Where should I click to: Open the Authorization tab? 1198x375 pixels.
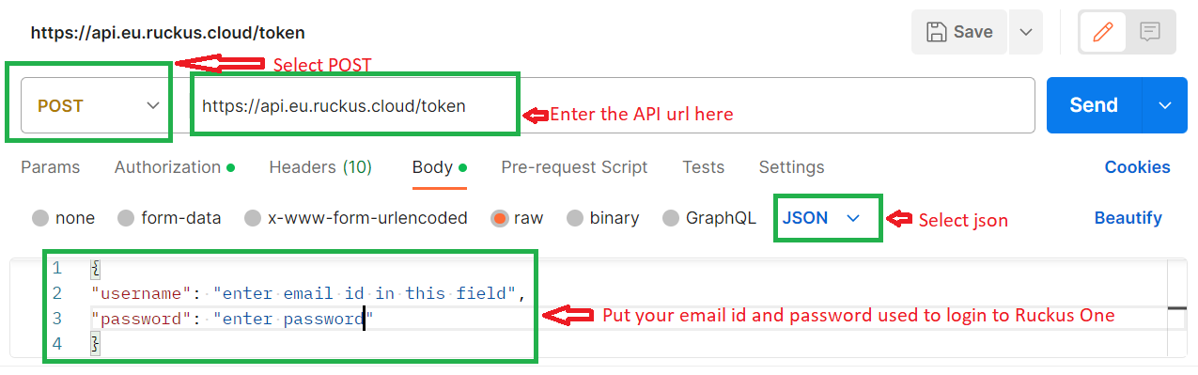click(175, 167)
